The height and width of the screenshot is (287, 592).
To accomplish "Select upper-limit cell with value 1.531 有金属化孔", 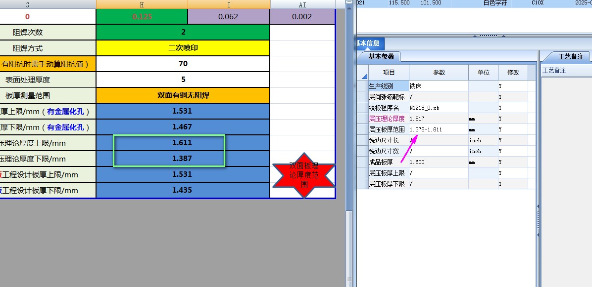I will [183, 112].
